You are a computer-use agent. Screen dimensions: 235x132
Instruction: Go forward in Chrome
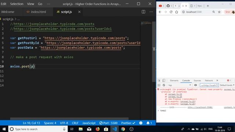(x=166, y=12)
